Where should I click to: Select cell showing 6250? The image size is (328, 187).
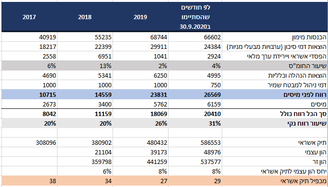160,76
